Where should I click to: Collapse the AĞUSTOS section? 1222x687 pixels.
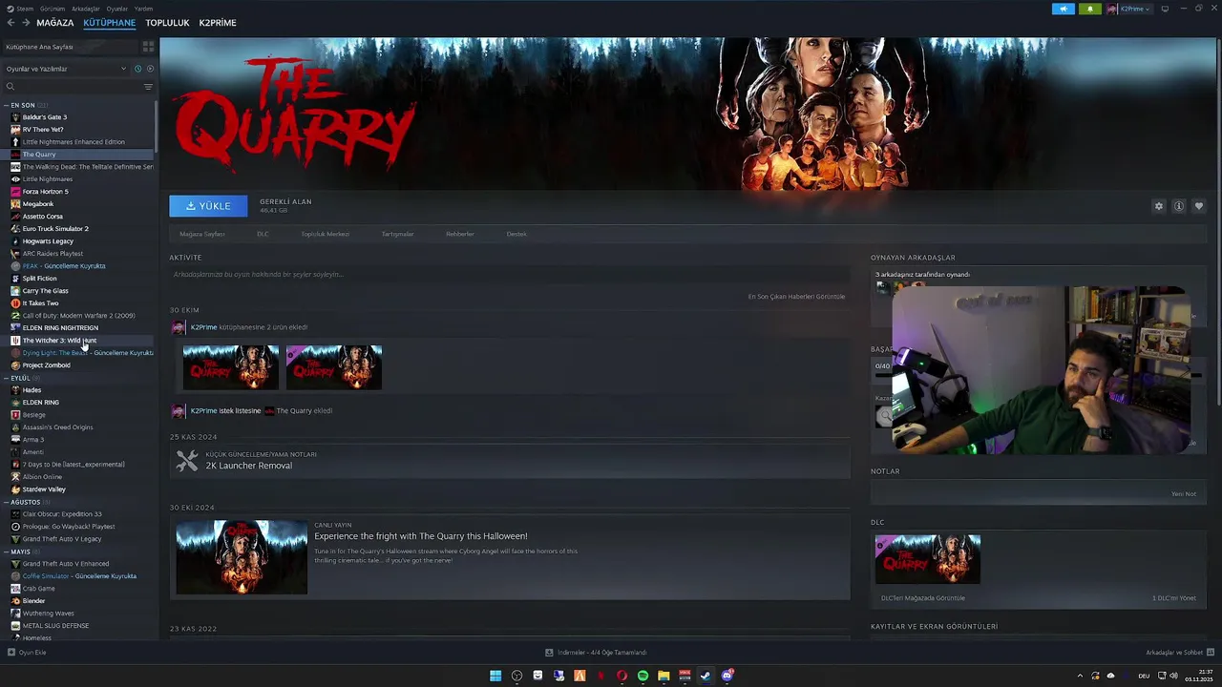[x=26, y=502]
